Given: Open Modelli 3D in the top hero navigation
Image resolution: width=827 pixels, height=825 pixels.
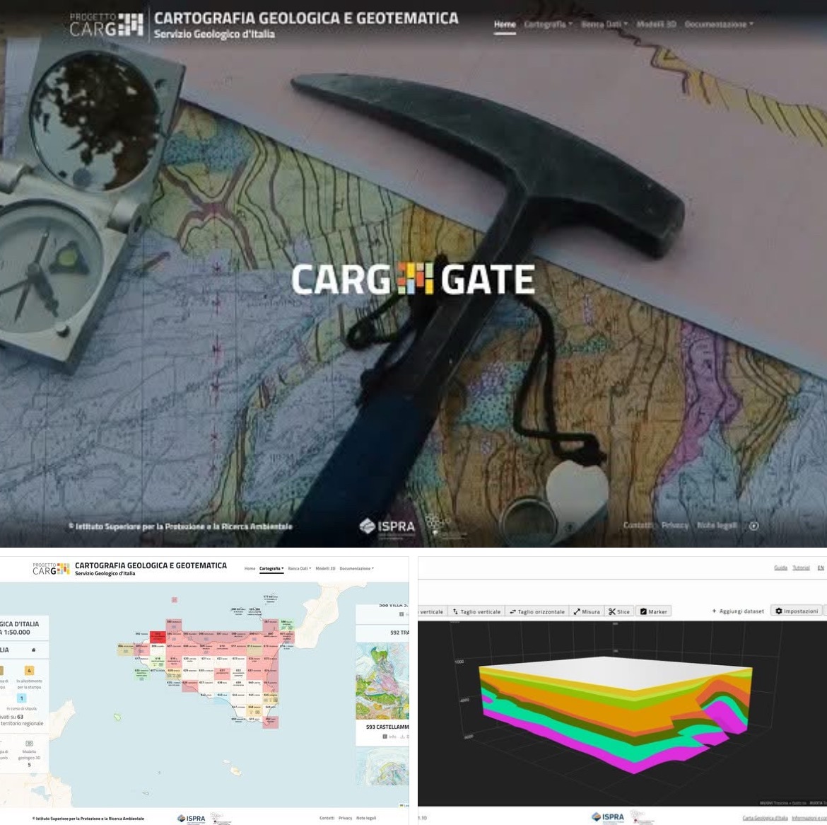Looking at the screenshot, I should 656,24.
